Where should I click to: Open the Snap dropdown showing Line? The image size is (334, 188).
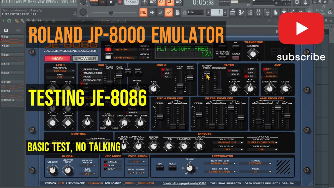click(195, 12)
